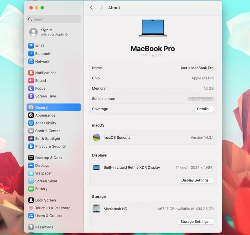This screenshot has height=235, width=250.
Task: Click inside the Search field
Action: (53, 19)
